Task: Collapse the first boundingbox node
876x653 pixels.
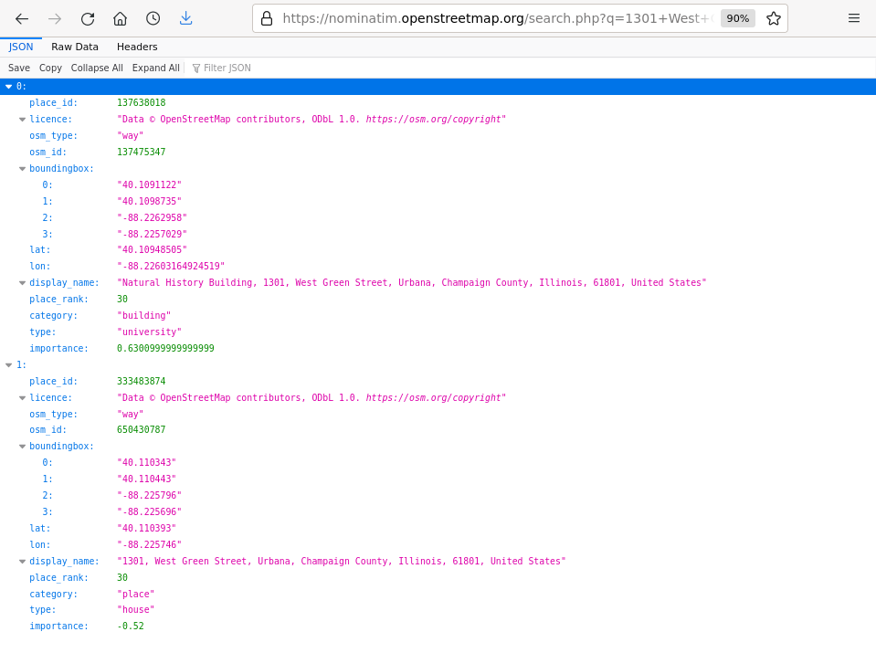Action: 22,169
